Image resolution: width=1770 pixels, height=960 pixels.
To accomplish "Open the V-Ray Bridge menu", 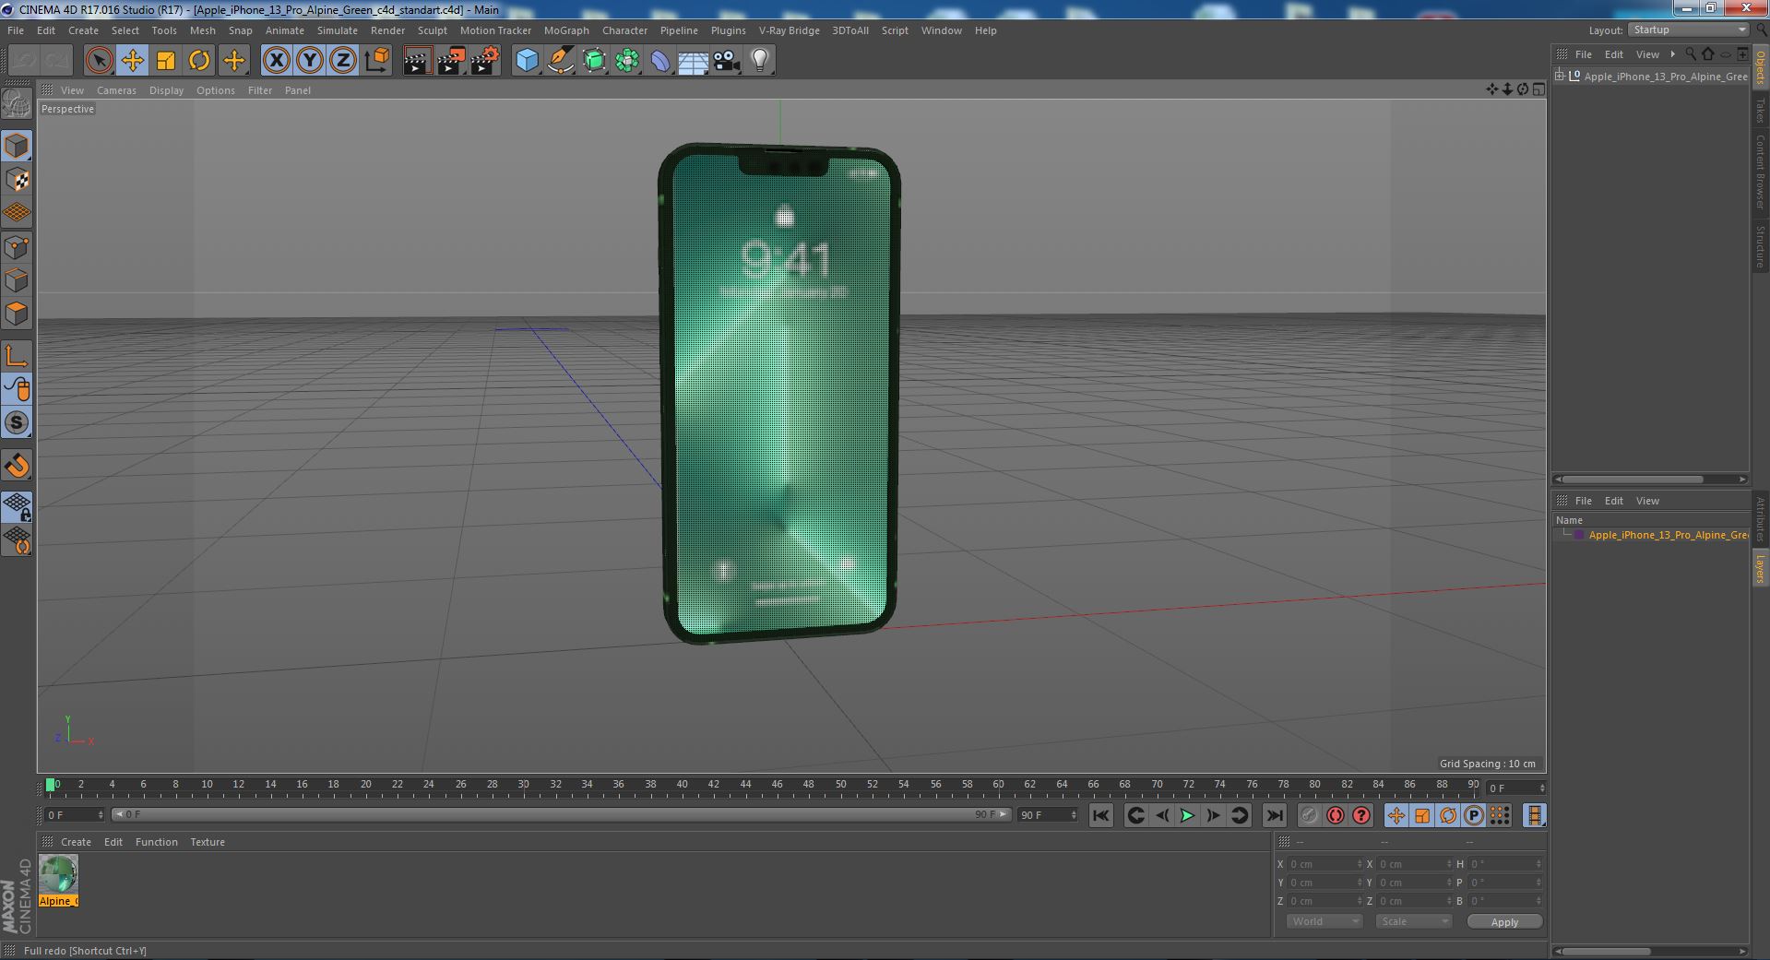I will click(789, 30).
